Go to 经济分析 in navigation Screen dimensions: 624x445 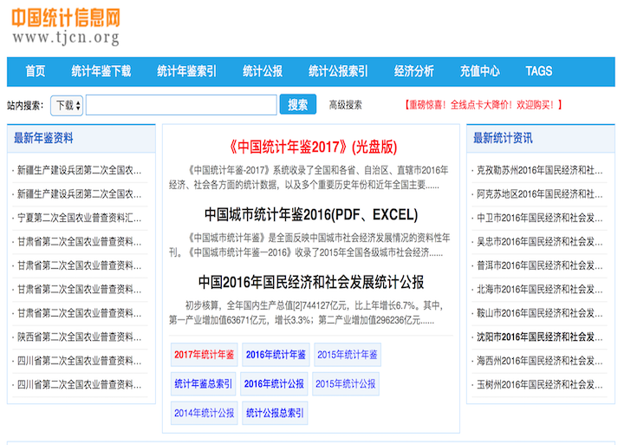pyautogui.click(x=414, y=71)
